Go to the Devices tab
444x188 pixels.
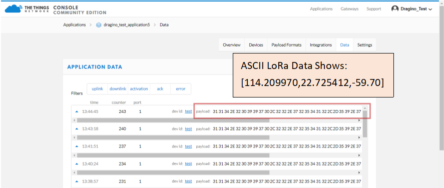click(x=256, y=44)
